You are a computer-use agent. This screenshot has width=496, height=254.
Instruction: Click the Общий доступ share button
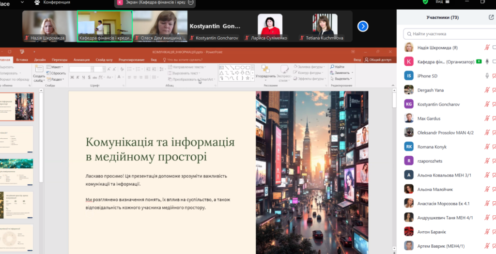coord(378,60)
